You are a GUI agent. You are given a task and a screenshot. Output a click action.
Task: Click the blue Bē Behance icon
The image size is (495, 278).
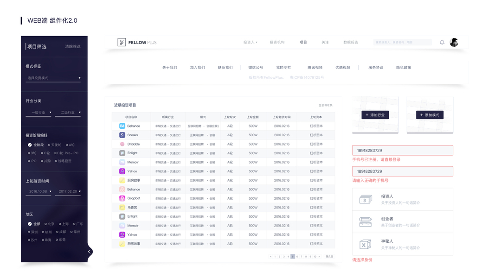[122, 126]
